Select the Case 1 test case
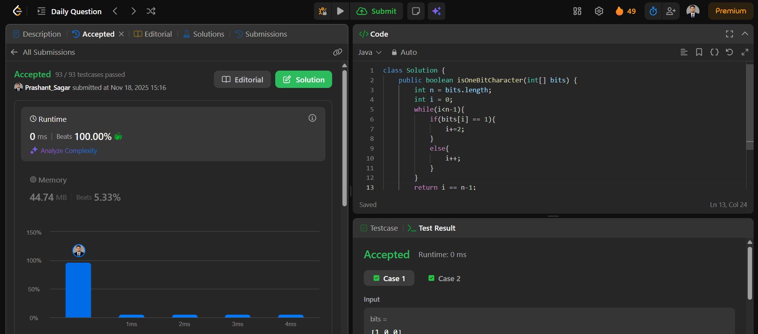Viewport: 758px width, 334px height. point(389,278)
